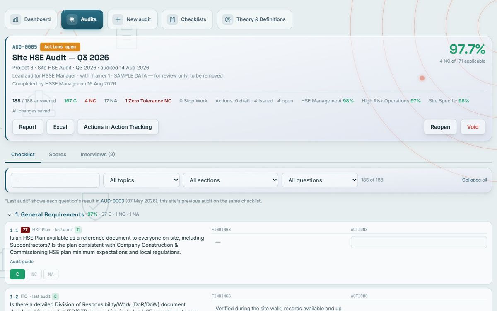Click the Report button
Screen dimensions: 497x311
click(28, 127)
